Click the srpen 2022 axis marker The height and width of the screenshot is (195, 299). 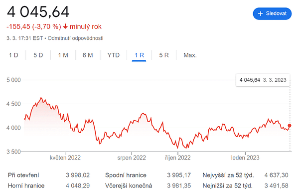pos(132,158)
